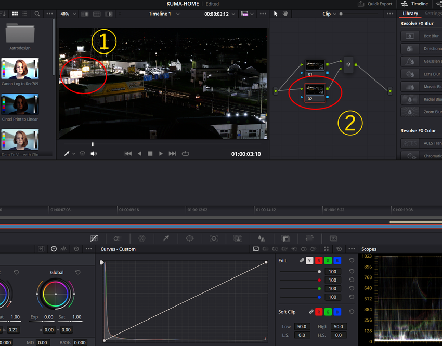This screenshot has width=442, height=346.
Task: Toggle highlight mode in viewer
Action: pyautogui.click(x=109, y=14)
